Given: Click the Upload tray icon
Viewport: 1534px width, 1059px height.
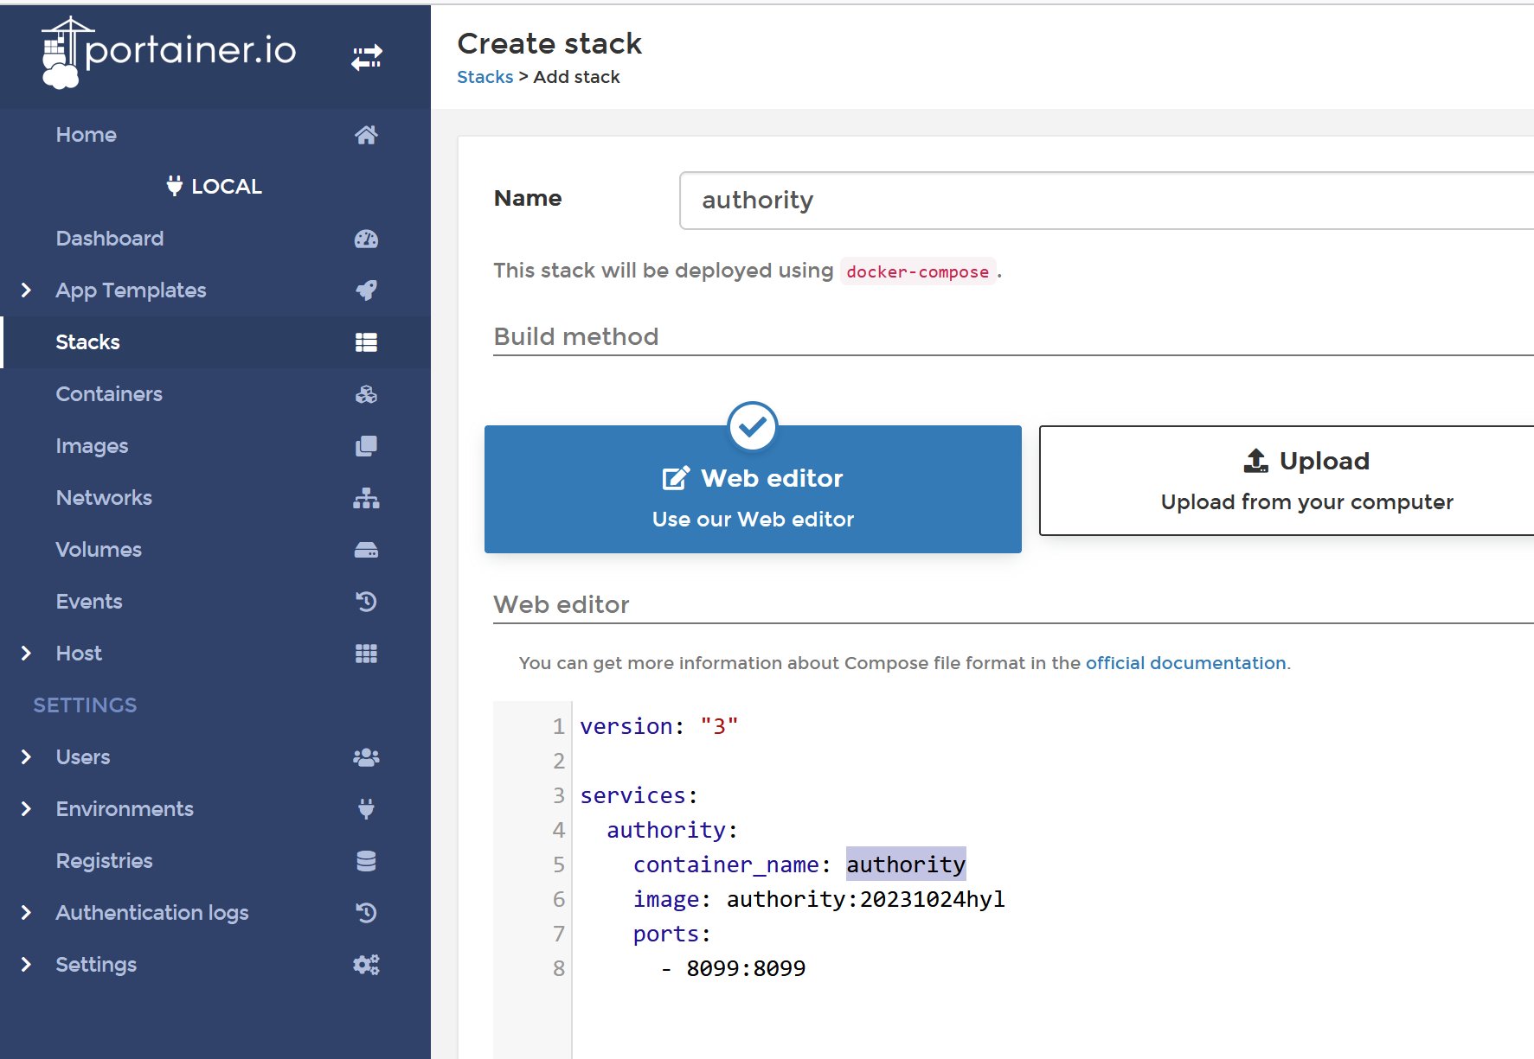Looking at the screenshot, I should (x=1256, y=461).
